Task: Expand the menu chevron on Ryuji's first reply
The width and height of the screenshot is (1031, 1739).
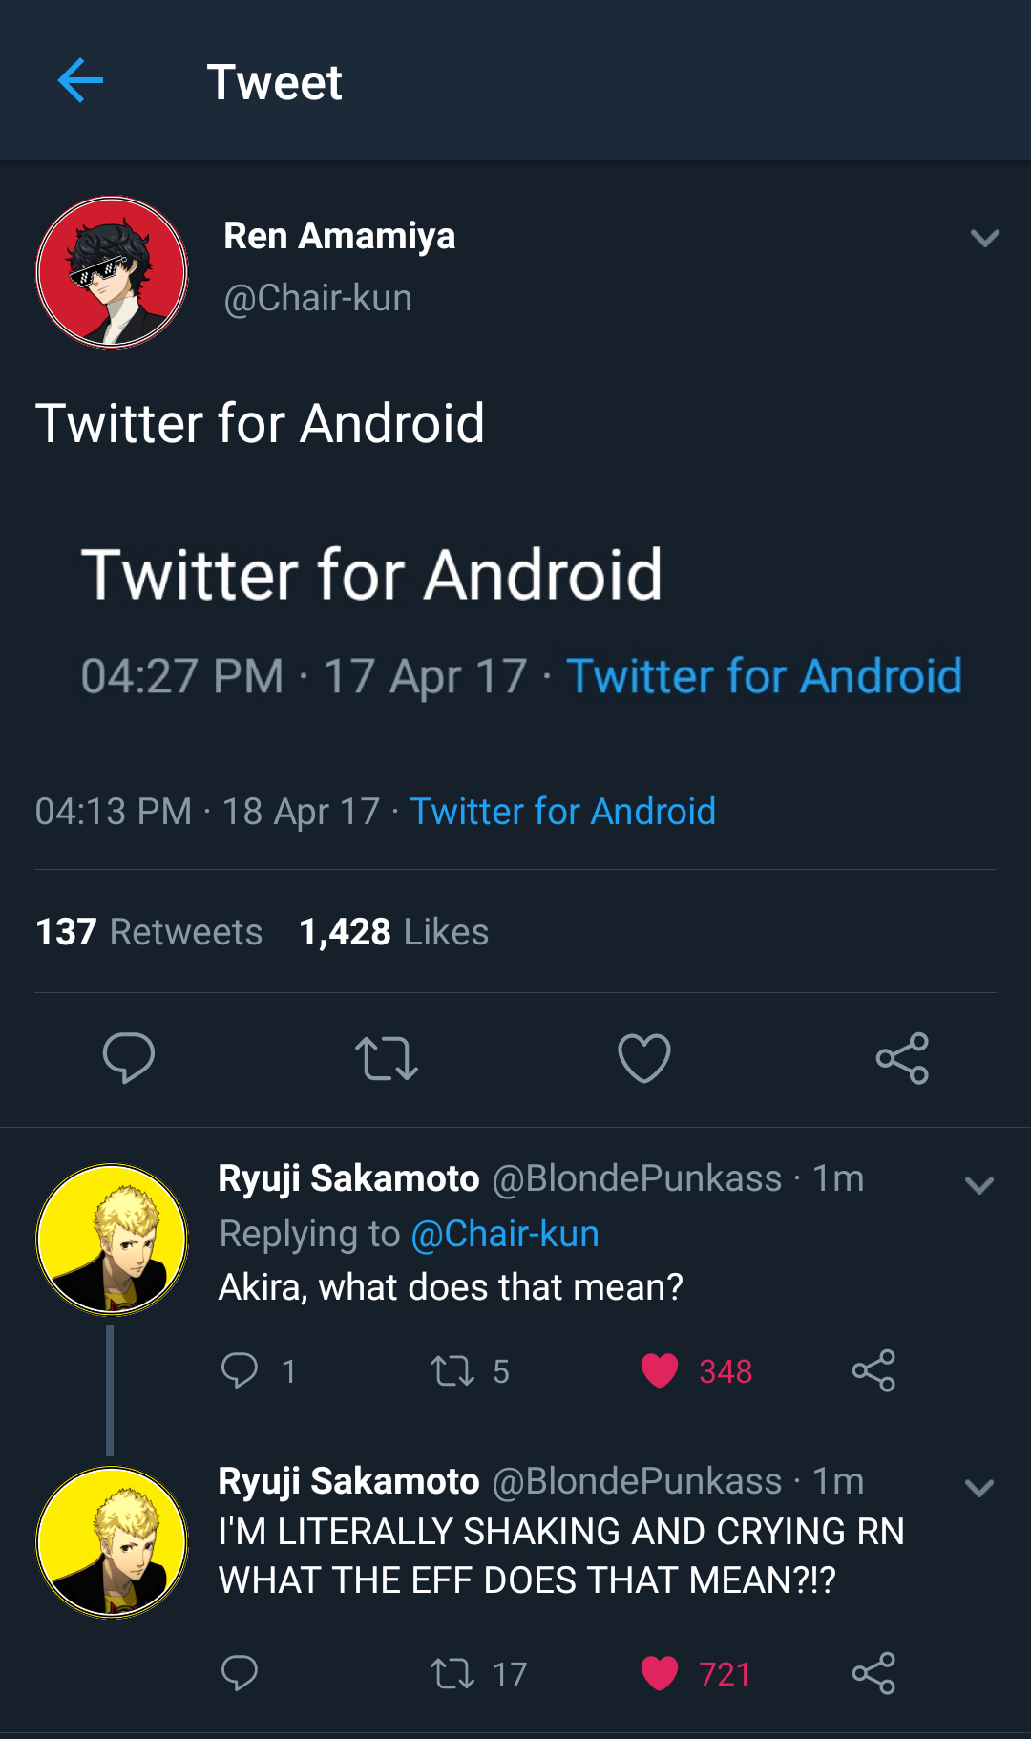Action: 979,1186
